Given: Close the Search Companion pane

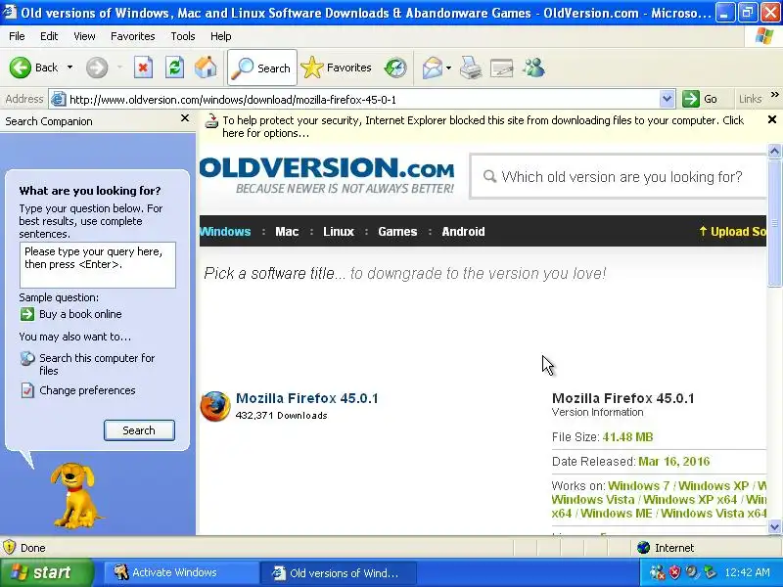Looking at the screenshot, I should coord(185,118).
